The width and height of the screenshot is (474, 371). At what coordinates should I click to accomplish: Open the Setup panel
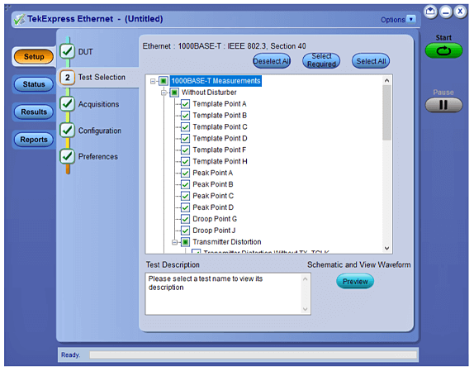pos(34,56)
